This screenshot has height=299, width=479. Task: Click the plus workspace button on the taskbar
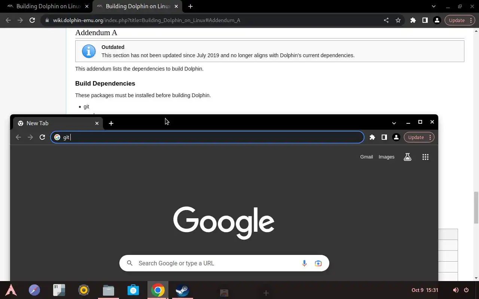tap(266, 293)
